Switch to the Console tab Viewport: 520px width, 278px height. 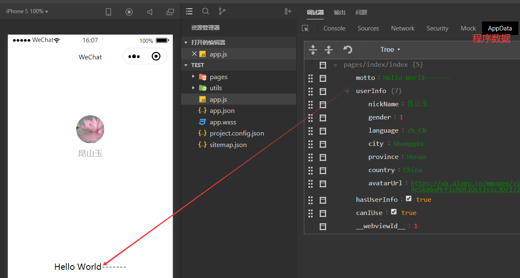[x=334, y=28]
